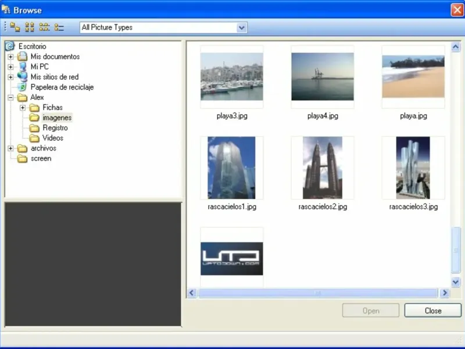Select the playa3.jpg harbor thumbnail

231,77
